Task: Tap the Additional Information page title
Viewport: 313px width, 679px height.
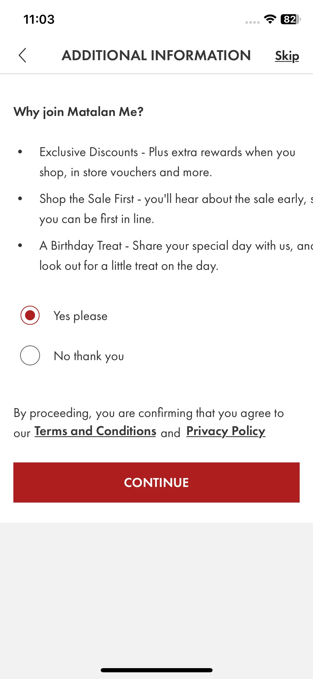Action: click(x=156, y=55)
